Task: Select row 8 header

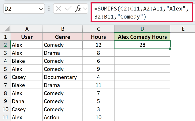Action: 5,93
